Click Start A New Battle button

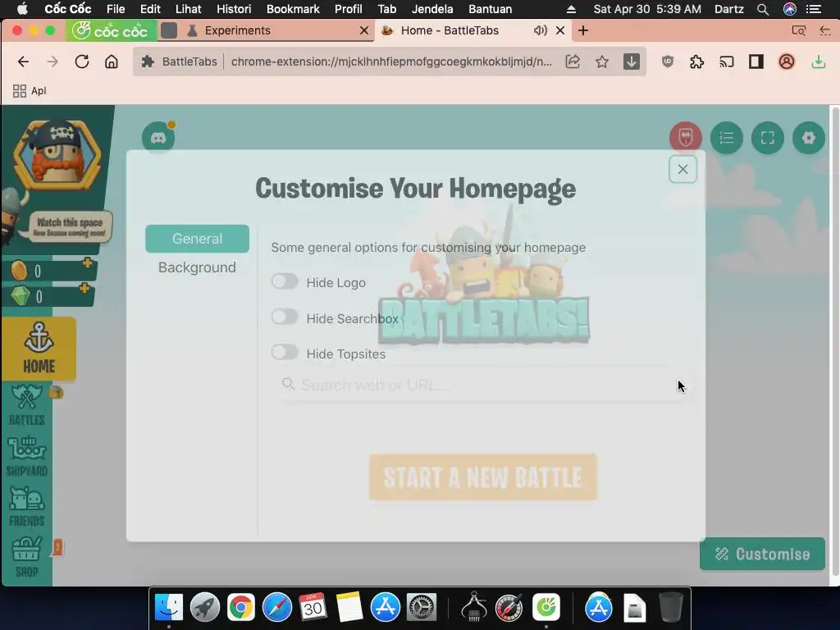[x=483, y=477]
